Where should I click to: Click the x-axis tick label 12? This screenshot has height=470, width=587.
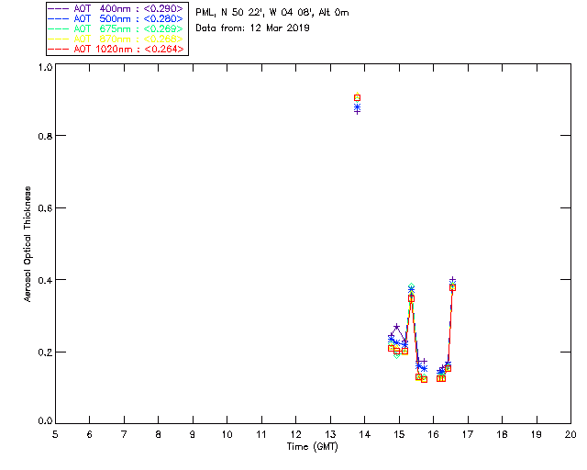click(295, 434)
